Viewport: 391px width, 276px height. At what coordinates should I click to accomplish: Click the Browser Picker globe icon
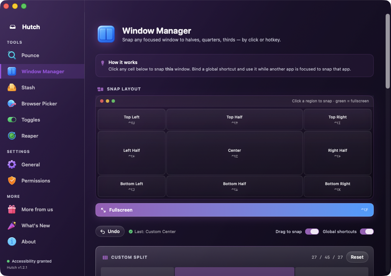pyautogui.click(x=12, y=103)
